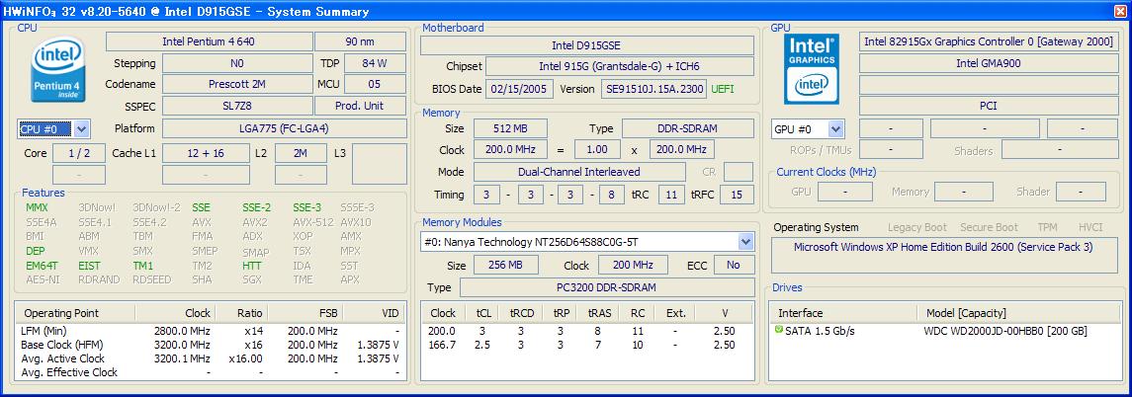Viewport: 1132px width, 397px height.
Task: Click the Prescott 2M codename field
Action: [x=237, y=84]
